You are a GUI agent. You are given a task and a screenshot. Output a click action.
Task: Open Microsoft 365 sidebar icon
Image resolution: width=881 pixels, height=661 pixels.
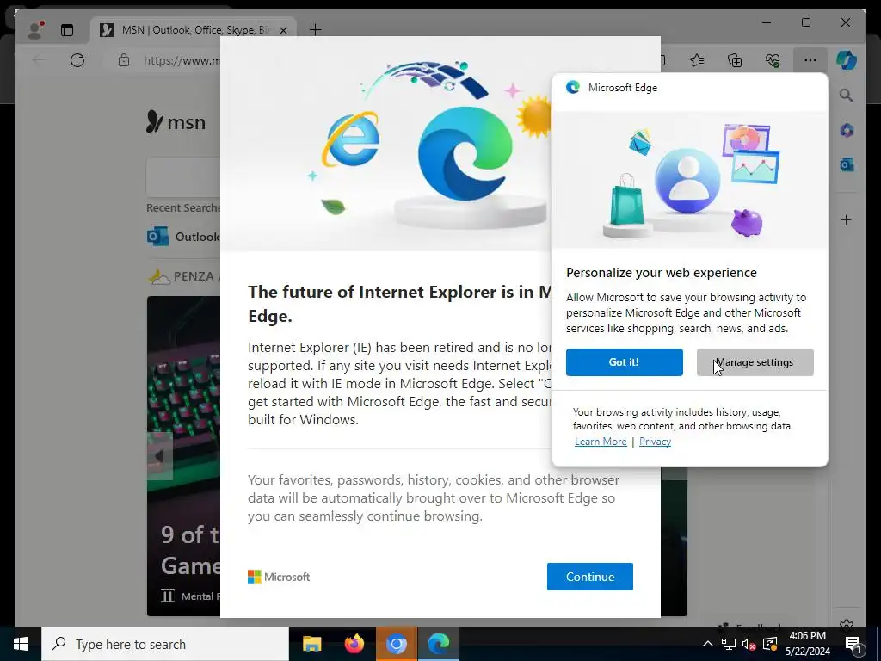847,131
